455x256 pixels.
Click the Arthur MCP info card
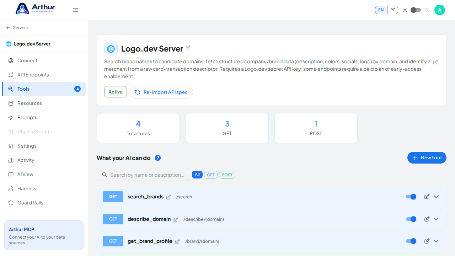tap(44, 235)
